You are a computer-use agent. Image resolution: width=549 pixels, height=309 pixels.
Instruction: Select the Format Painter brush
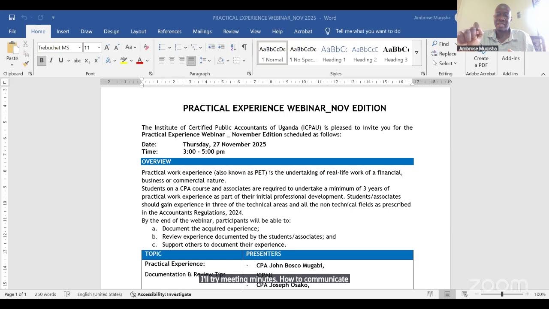point(25,64)
